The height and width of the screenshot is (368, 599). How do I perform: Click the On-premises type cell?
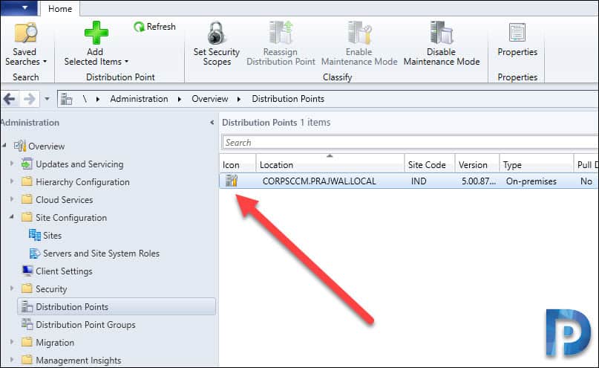pos(531,181)
